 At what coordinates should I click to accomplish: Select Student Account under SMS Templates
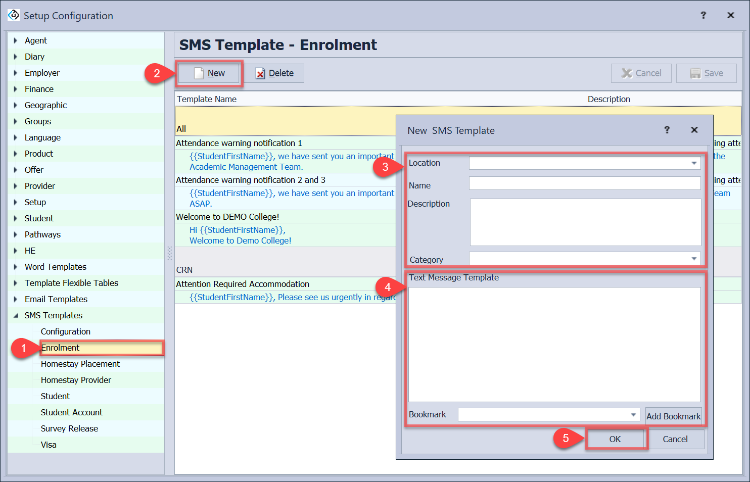coord(71,412)
